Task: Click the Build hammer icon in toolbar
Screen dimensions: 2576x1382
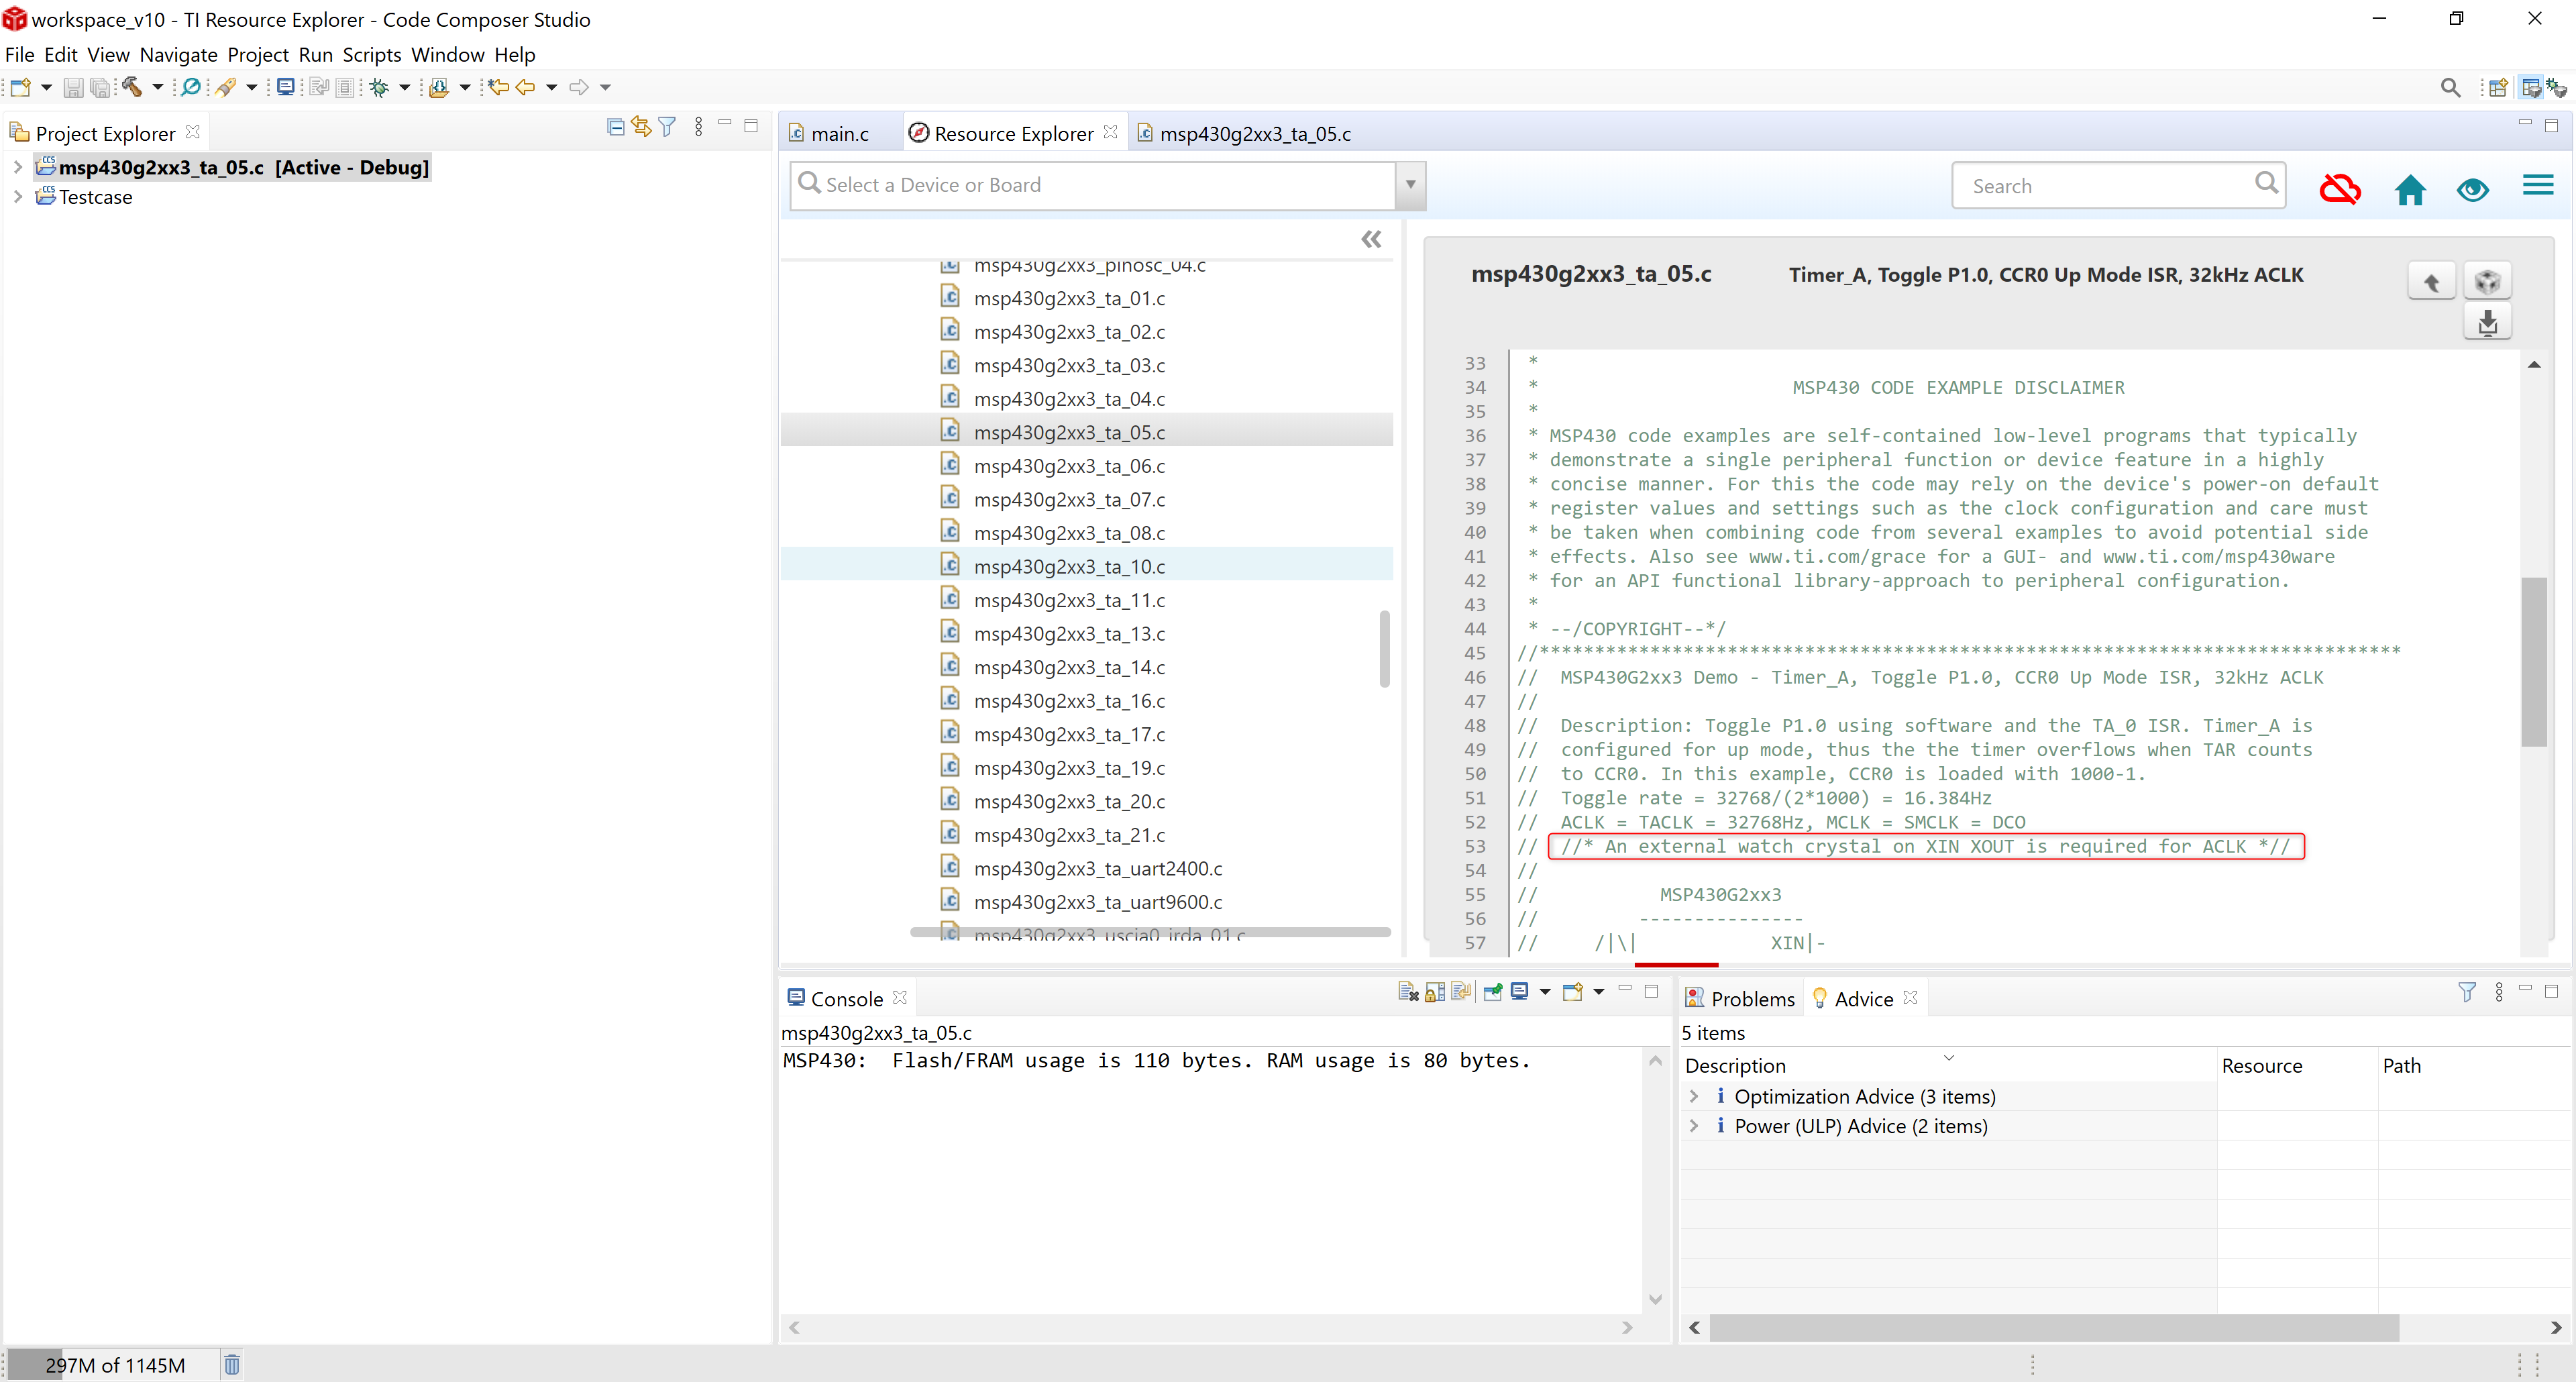Action: 131,87
